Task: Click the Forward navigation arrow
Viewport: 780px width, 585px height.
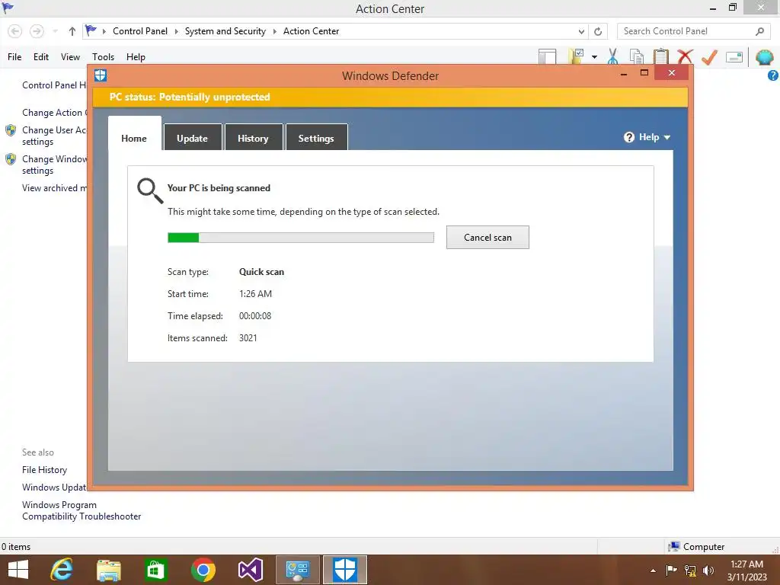Action: 37,31
